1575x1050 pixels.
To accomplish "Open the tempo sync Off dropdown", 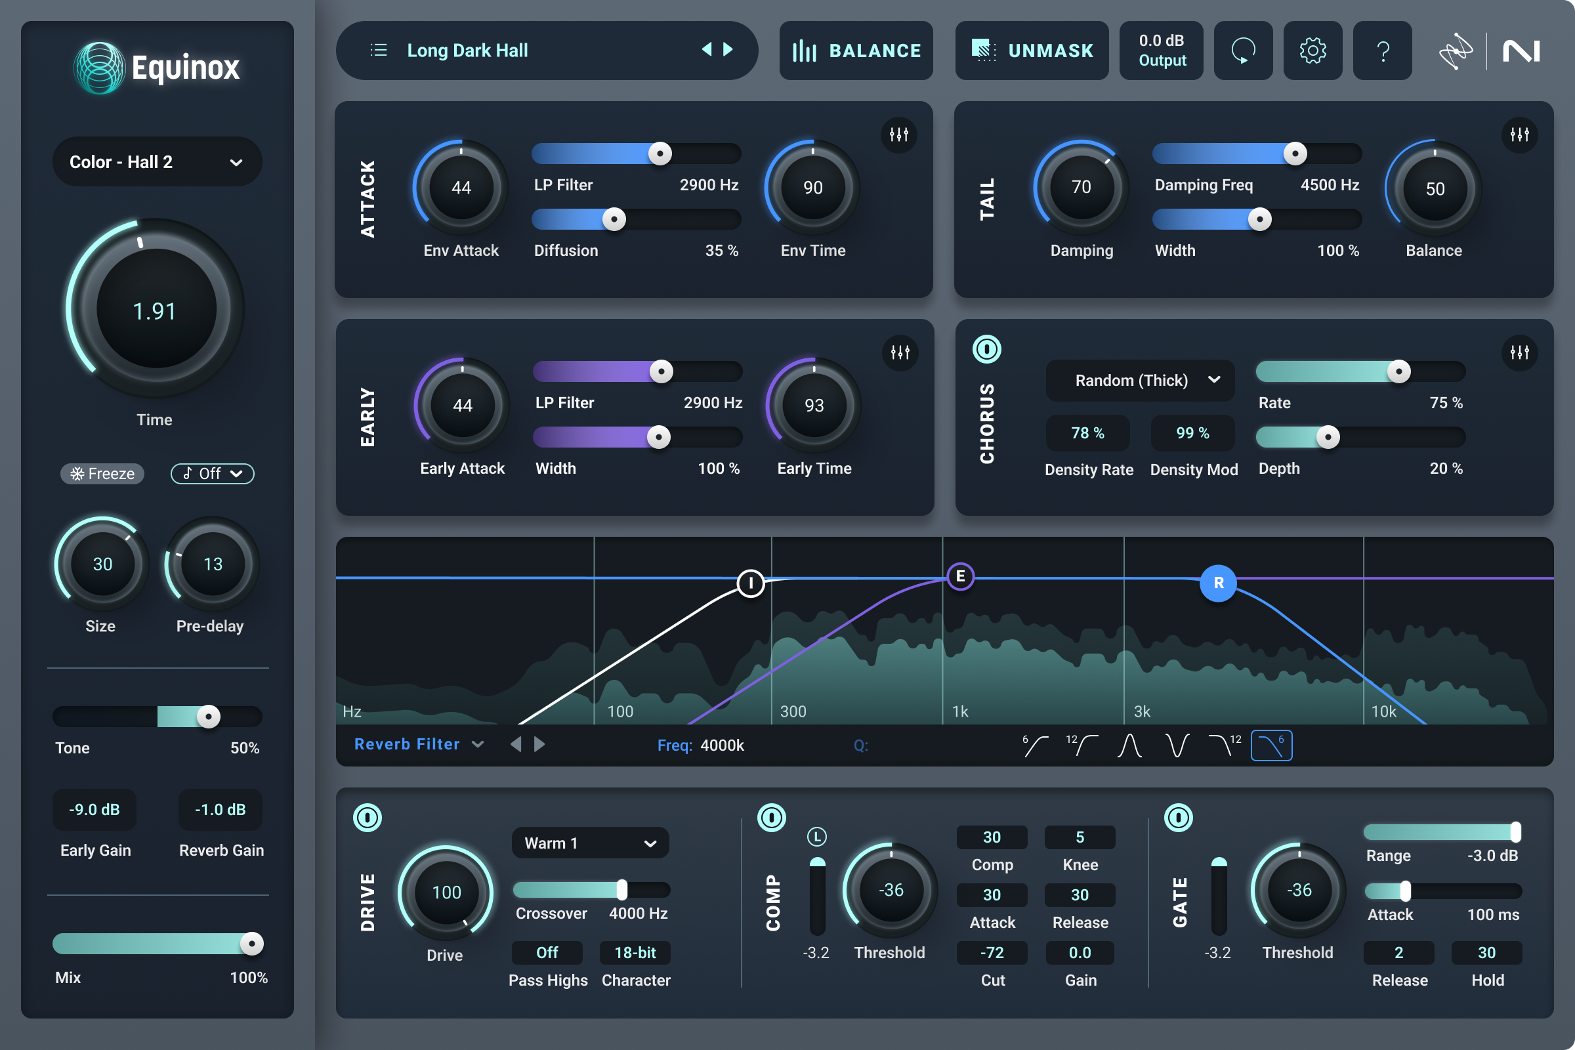I will (212, 473).
